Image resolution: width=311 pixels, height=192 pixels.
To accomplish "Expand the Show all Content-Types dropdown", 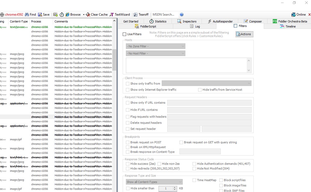I will (x=154, y=182).
